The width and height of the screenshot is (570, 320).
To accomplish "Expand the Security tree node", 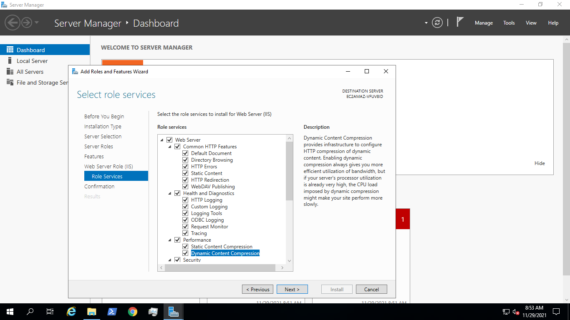I will [x=169, y=260].
